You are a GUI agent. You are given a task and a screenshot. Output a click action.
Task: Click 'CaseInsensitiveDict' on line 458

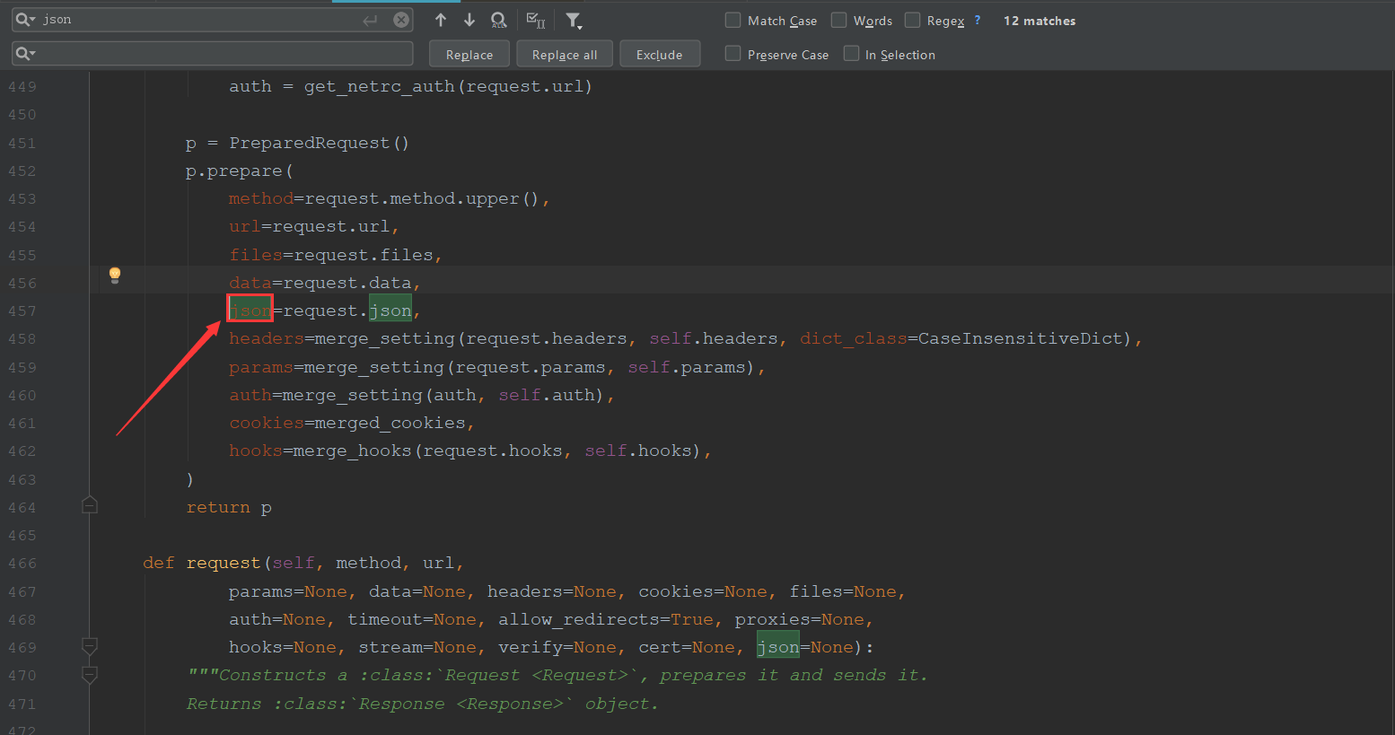[1021, 338]
